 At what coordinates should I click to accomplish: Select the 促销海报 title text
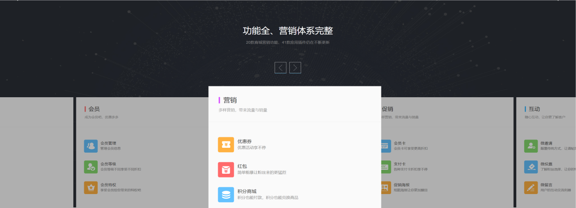point(401,185)
